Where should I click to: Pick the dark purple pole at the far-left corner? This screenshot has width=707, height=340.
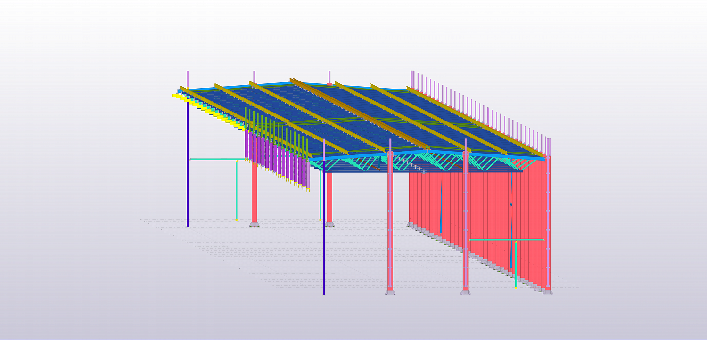pyautogui.click(x=188, y=164)
